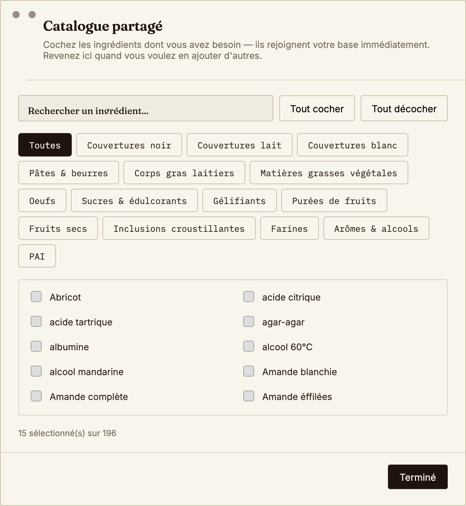
Task: Choose the Arômes & alcools filter
Action: point(376,228)
